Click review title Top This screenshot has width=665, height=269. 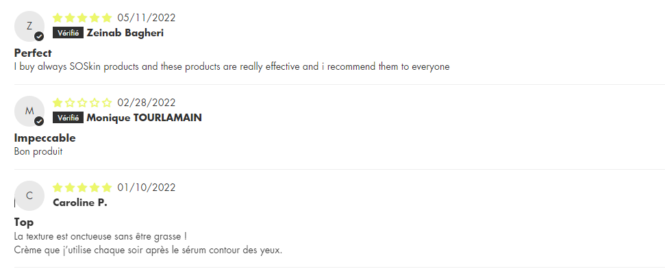coord(24,222)
